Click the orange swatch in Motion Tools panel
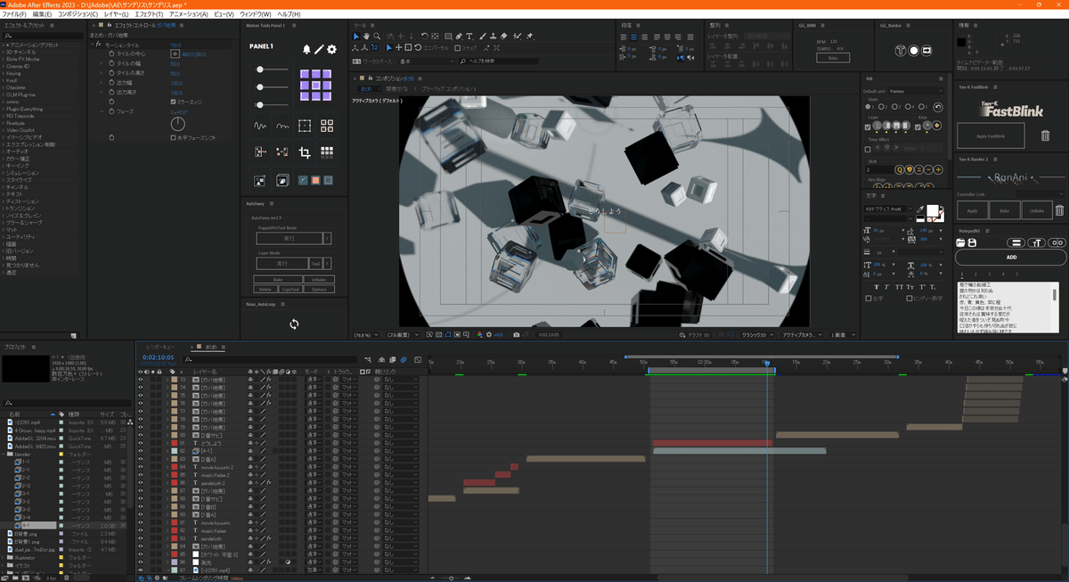1069x582 pixels. (315, 181)
